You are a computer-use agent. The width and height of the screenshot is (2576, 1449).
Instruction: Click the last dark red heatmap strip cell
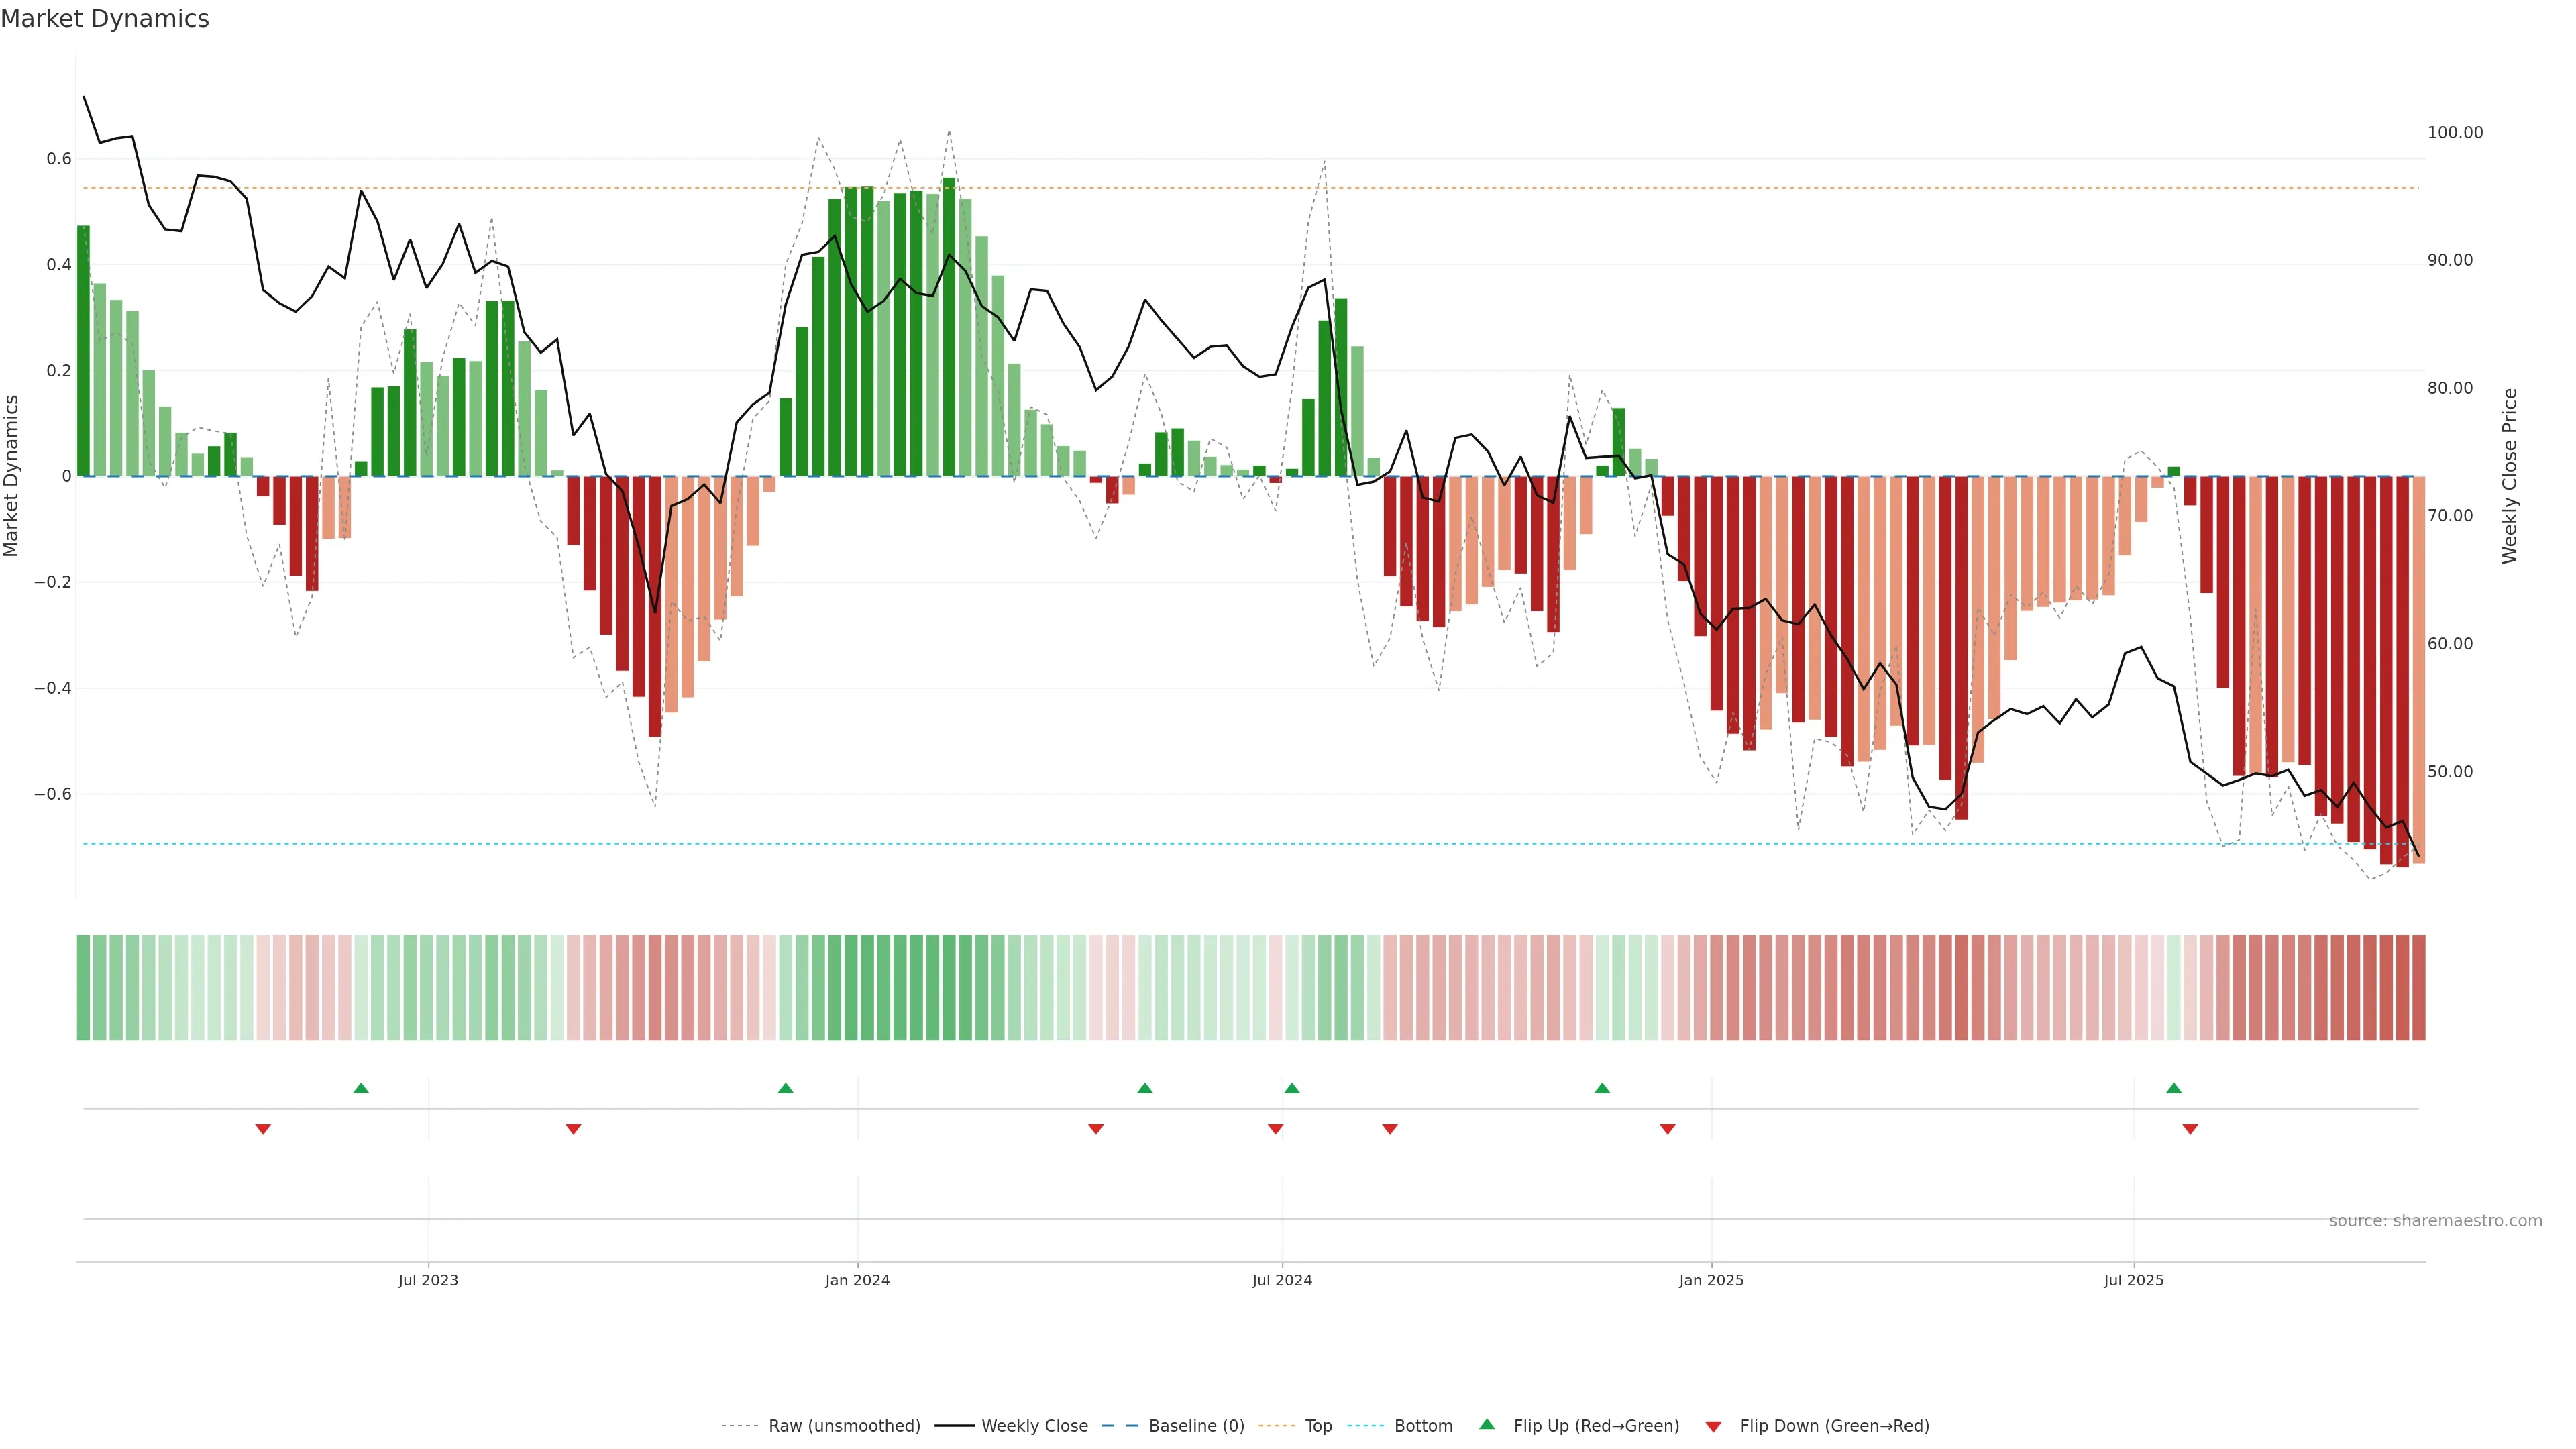point(2418,988)
